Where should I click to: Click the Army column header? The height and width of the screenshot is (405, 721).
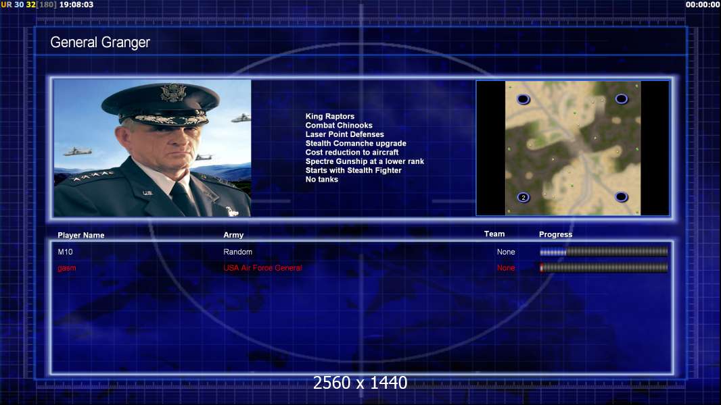pos(233,235)
